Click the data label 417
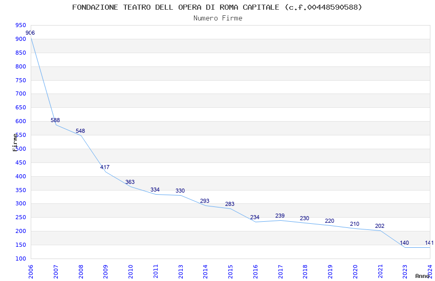The image size is (435, 281). 105,167
